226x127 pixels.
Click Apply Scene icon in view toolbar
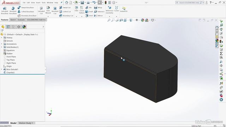[147, 20]
